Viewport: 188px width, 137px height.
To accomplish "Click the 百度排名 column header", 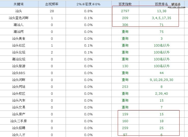I will tap(162, 4).
